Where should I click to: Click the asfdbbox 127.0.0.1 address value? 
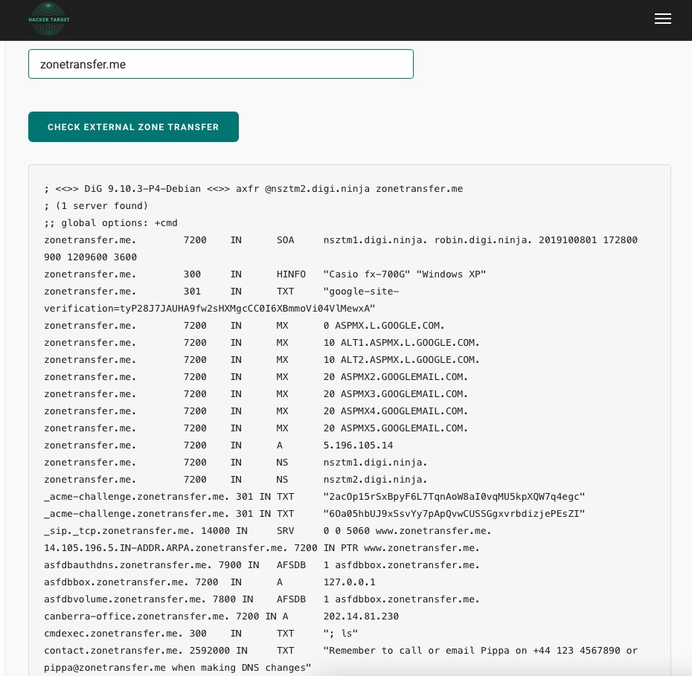[x=349, y=582]
